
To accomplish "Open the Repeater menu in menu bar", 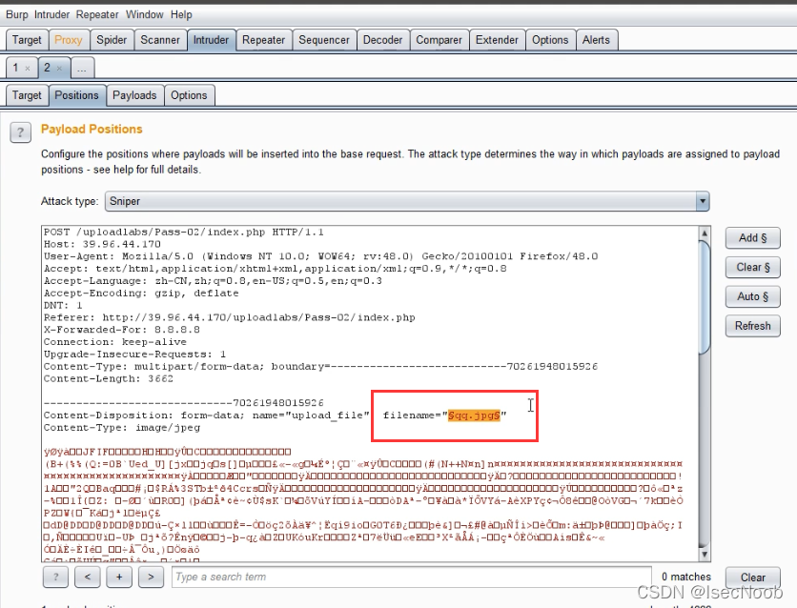I will (x=97, y=14).
